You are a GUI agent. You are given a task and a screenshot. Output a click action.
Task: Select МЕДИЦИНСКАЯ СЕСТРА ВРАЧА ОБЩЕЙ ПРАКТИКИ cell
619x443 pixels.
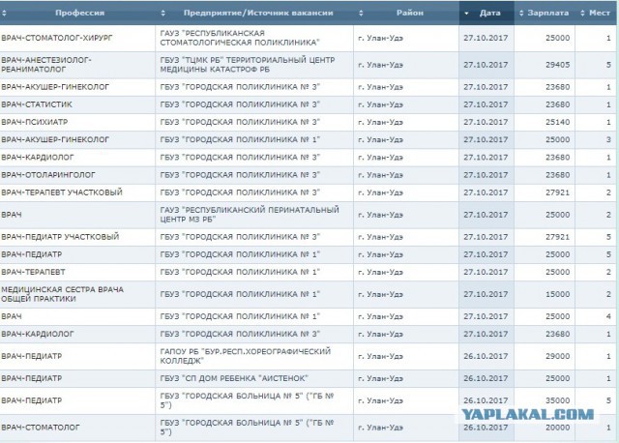[x=77, y=295]
